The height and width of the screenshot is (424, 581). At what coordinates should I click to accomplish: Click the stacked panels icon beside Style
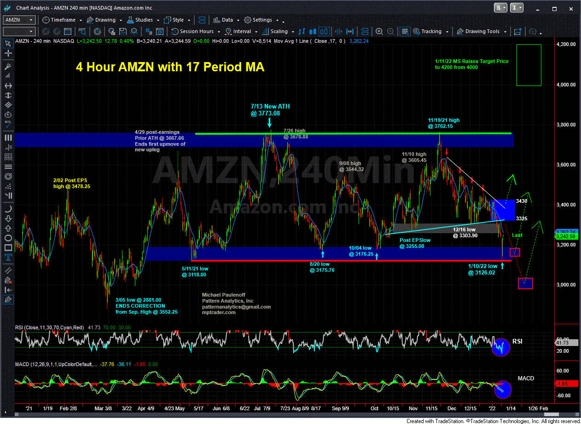coord(201,20)
